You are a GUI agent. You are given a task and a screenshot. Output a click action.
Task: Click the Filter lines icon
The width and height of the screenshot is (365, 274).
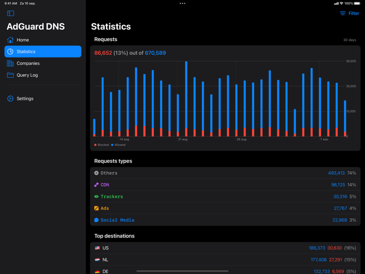click(343, 13)
